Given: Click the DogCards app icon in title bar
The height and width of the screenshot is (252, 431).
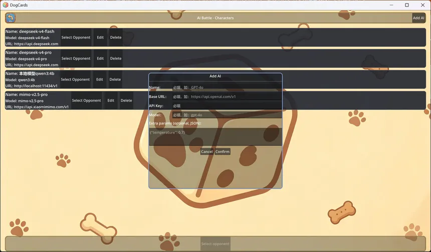Looking at the screenshot, I should point(5,5).
